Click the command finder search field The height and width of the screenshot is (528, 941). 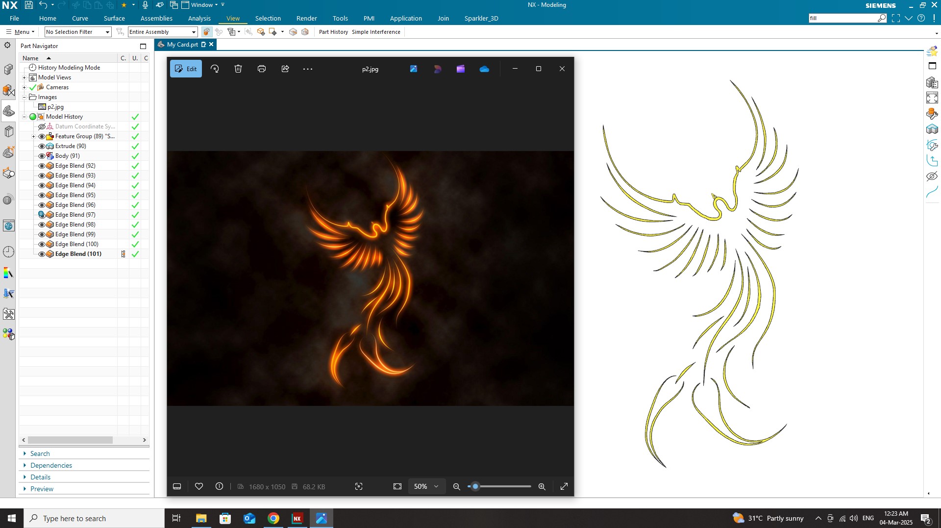[843, 18]
